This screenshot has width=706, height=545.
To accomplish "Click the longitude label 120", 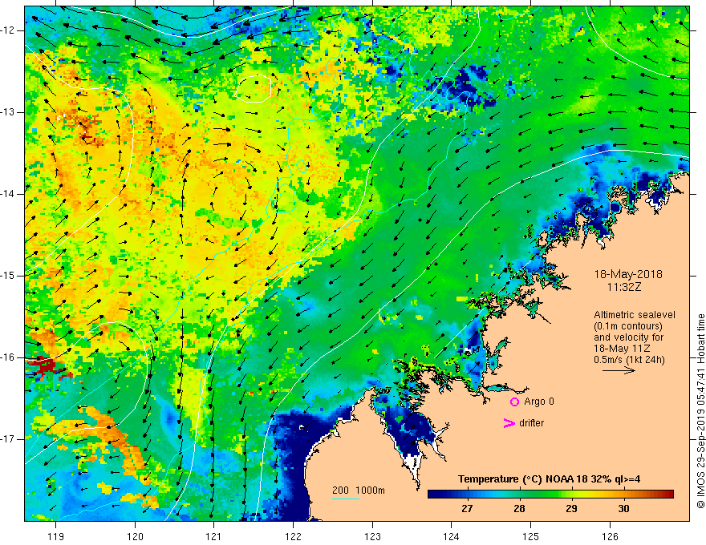I will pyautogui.click(x=135, y=536).
